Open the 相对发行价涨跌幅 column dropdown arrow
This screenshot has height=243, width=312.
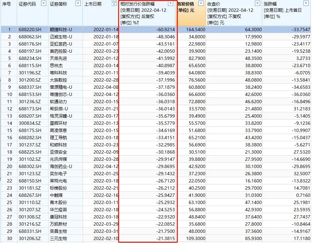click(171, 3)
